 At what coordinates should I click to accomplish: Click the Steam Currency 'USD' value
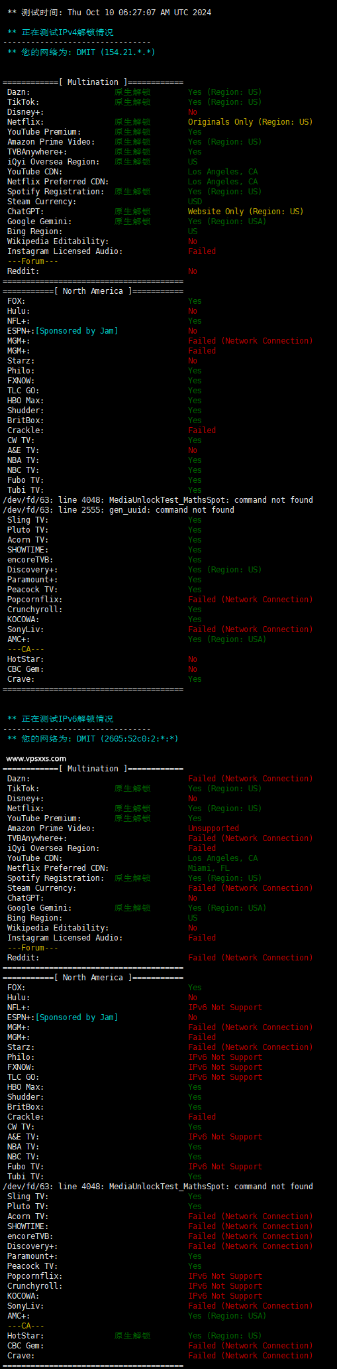[195, 202]
